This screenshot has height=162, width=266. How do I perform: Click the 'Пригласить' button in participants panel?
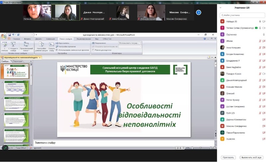(x=228, y=157)
